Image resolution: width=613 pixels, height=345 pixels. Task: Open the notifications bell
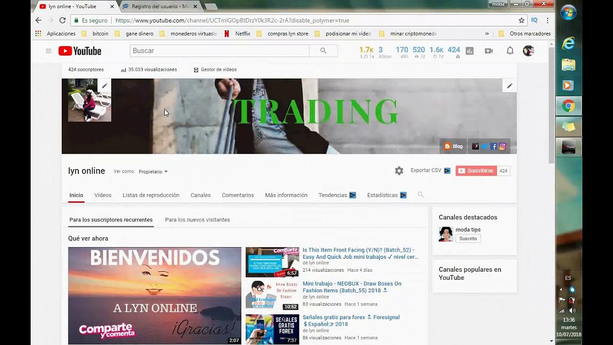click(x=510, y=51)
